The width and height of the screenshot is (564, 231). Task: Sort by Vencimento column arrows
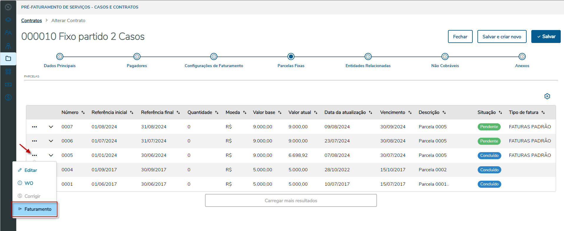(410, 112)
